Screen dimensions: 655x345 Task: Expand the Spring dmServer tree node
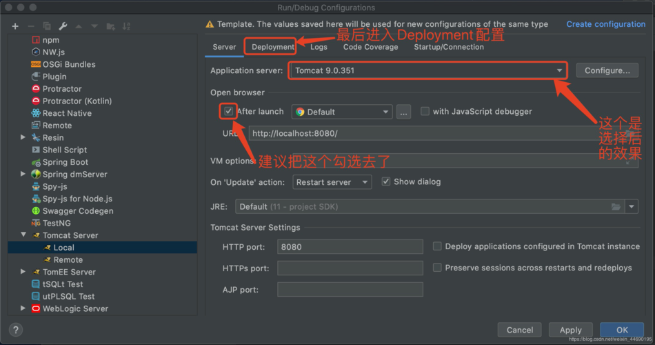(x=23, y=174)
